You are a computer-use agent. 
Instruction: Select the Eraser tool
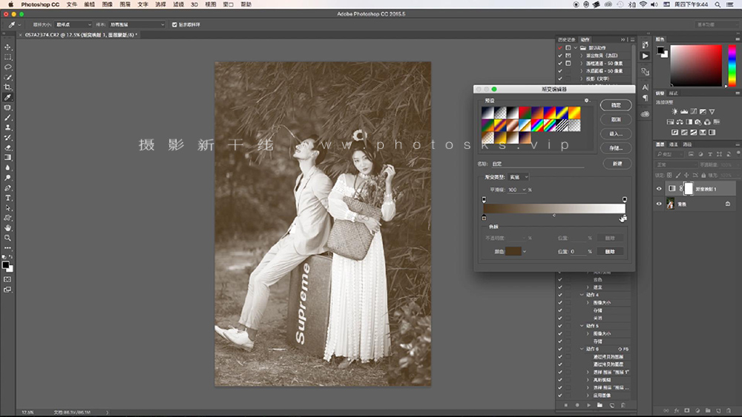pyautogui.click(x=7, y=148)
